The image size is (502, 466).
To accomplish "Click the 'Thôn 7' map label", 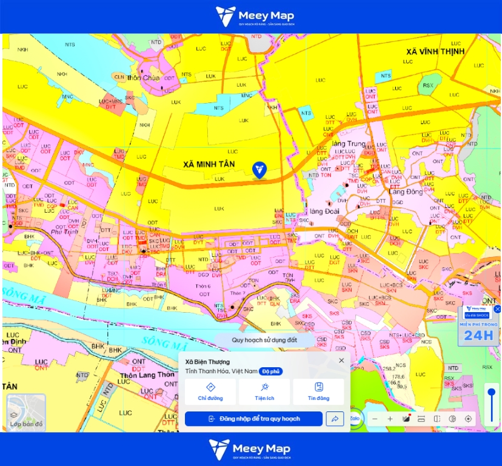I will point(238,293).
